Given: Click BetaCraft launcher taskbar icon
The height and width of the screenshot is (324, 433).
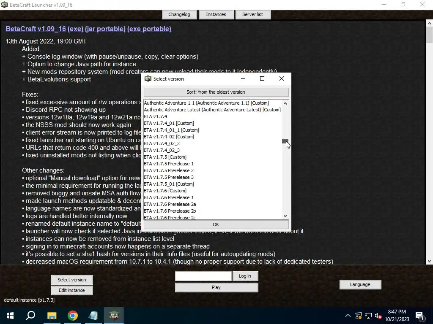Looking at the screenshot, I should 114,316.
